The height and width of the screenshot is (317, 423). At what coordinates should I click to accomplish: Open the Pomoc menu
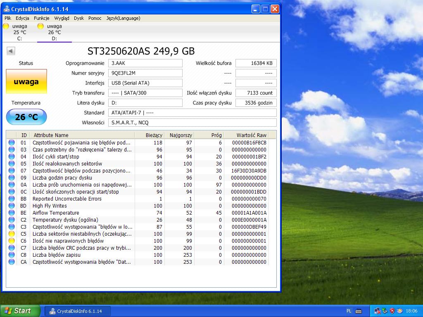95,18
